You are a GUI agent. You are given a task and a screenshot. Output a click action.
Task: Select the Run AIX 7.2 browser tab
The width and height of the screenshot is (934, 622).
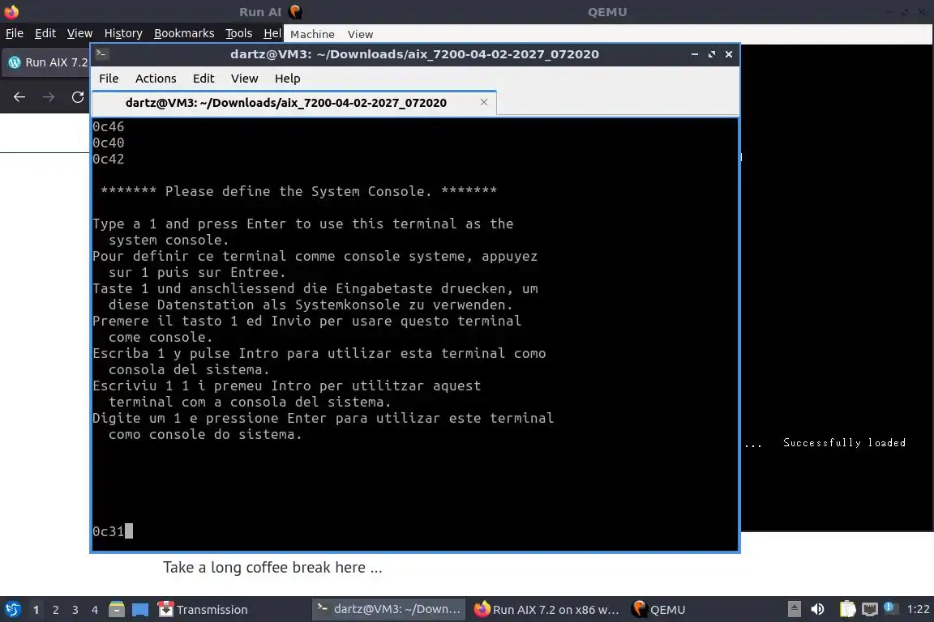46,62
